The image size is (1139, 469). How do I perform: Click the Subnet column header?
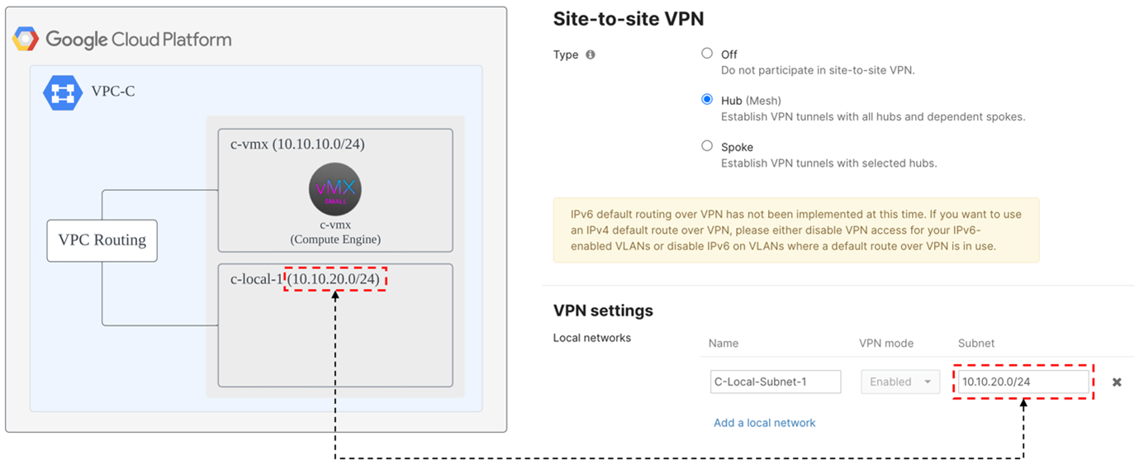click(x=976, y=343)
